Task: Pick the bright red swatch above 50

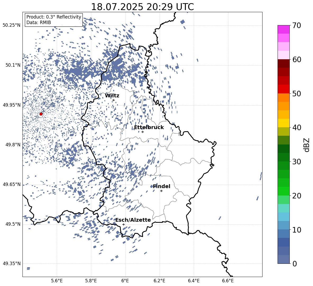Action: coord(283,89)
